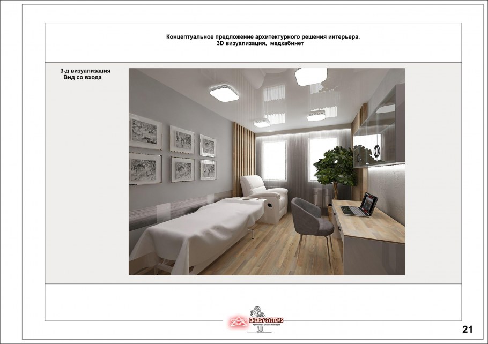Click the green potted plant by the window
The height and width of the screenshot is (344, 488).
click(x=336, y=166)
